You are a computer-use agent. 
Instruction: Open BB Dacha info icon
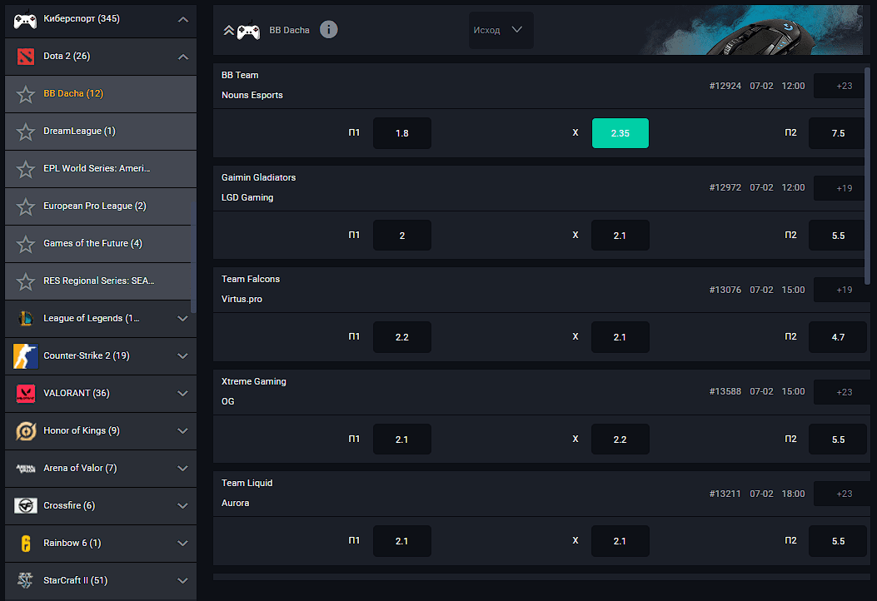click(x=328, y=29)
